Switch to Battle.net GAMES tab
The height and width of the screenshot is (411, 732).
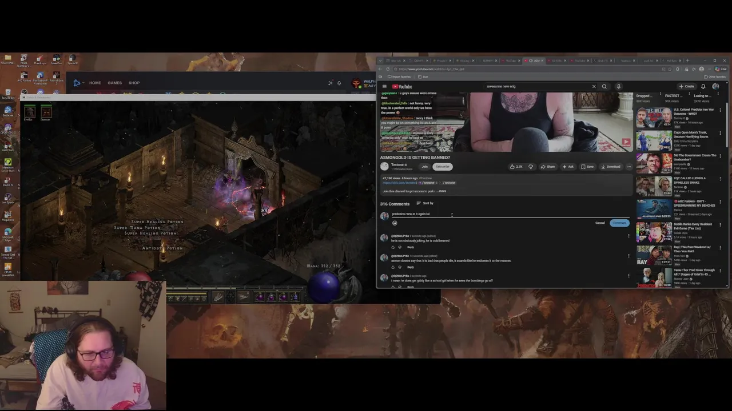[x=114, y=83]
